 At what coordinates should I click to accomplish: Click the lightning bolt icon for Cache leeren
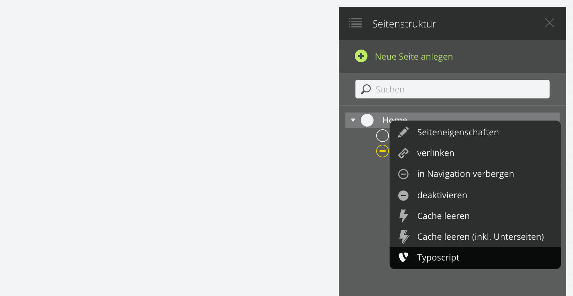404,216
